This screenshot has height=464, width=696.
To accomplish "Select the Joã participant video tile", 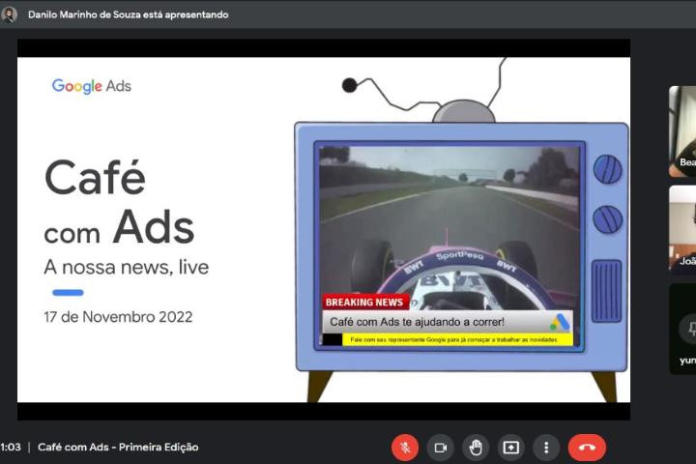I will [682, 229].
